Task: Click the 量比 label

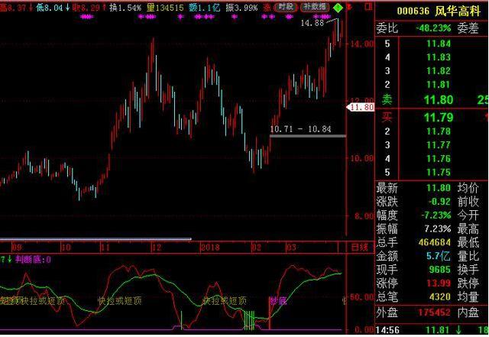Action: point(468,256)
